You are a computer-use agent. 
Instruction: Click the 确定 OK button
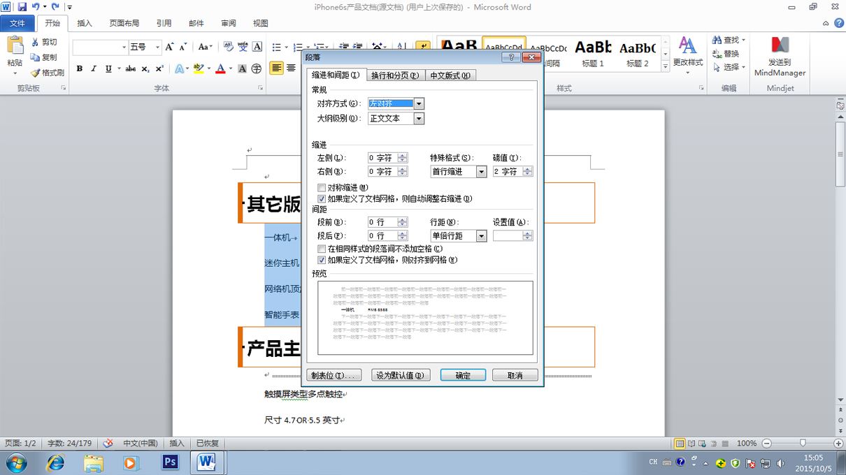[x=463, y=375]
